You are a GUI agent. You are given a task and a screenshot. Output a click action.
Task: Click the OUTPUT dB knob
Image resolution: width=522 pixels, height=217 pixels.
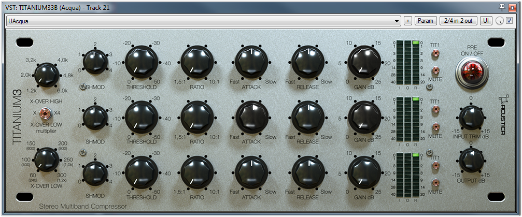pyautogui.click(x=472, y=161)
